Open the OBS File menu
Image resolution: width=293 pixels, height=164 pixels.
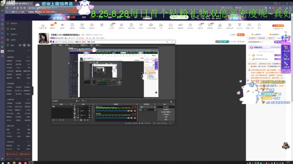(55, 45)
